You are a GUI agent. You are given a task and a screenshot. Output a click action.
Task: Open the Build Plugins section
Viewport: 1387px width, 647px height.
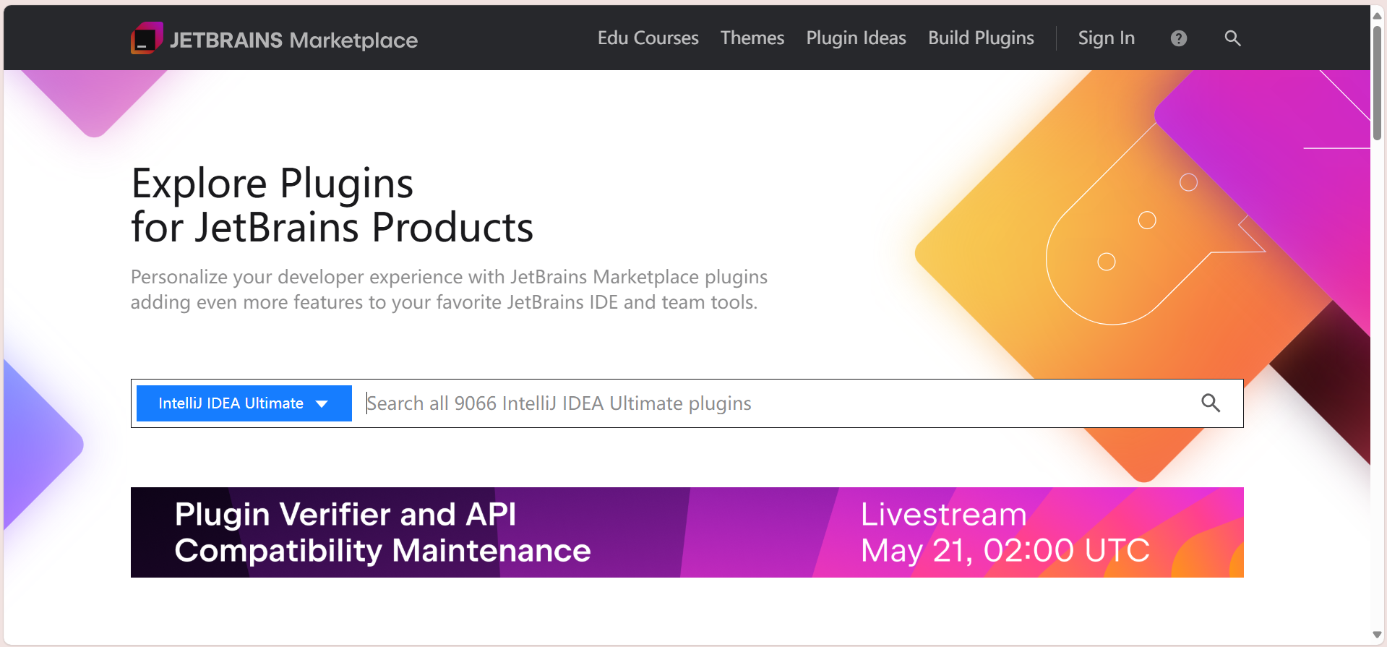point(981,38)
